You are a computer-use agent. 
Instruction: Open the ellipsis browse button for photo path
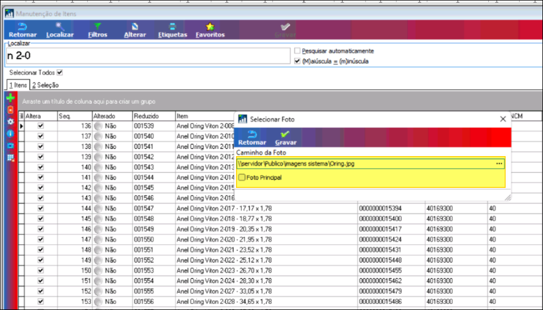499,163
